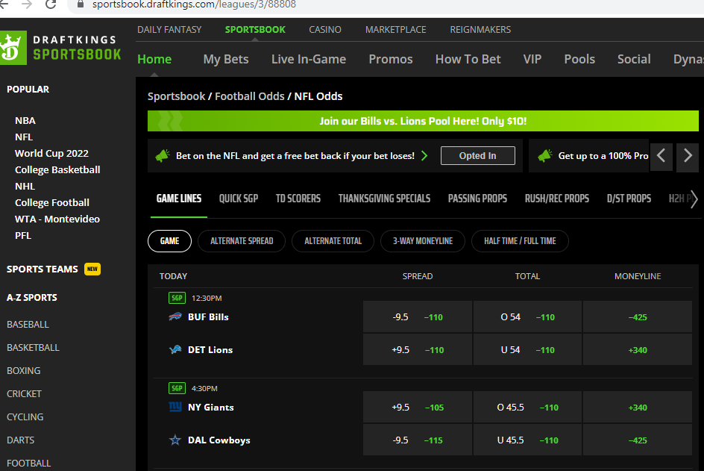Bet Giants spread +9.5 at -105
Viewport: 704px width, 471px height.
[418, 408]
